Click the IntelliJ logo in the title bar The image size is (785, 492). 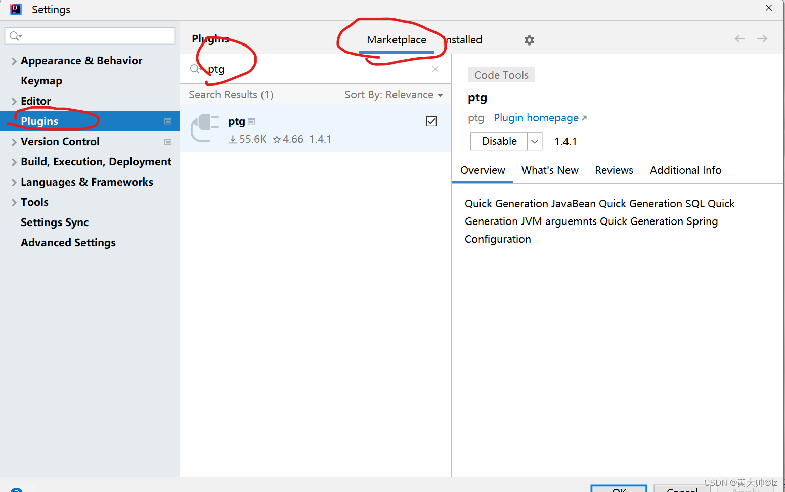tap(16, 9)
